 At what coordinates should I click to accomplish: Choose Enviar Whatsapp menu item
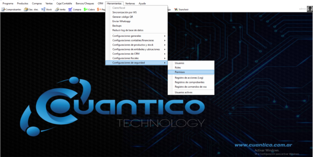pos(136,21)
